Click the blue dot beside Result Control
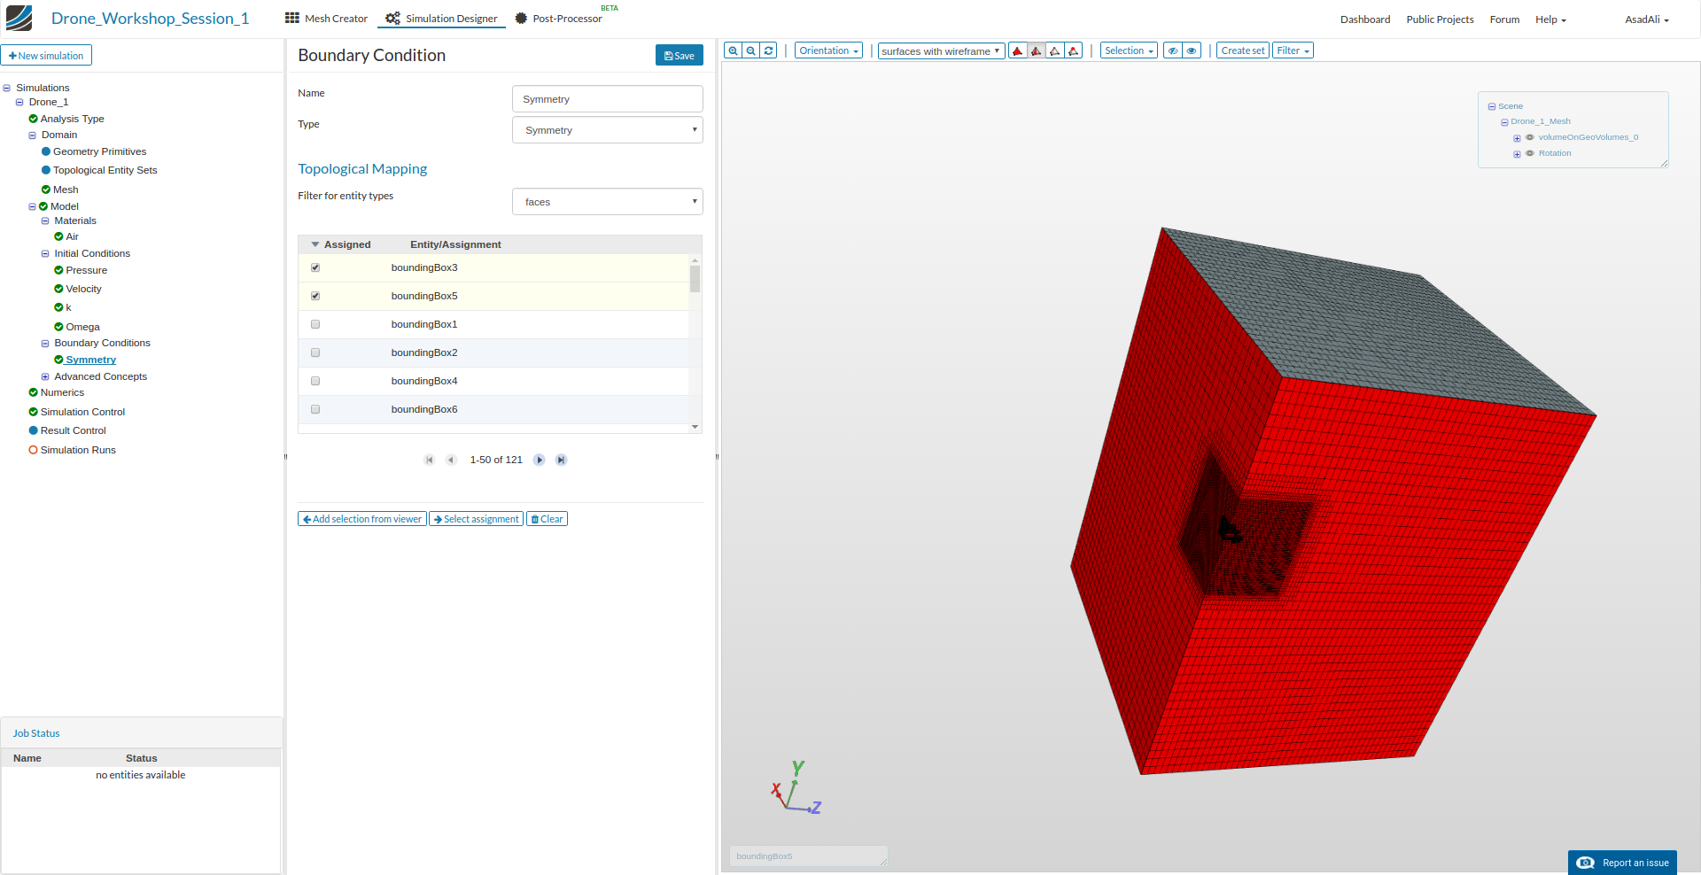Screen dimensions: 1701x875 click(x=33, y=430)
